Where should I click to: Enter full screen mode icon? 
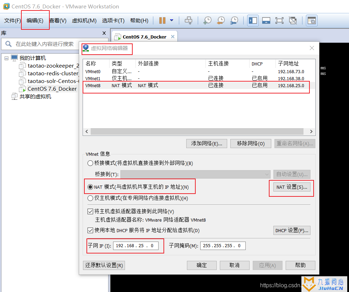click(279, 20)
